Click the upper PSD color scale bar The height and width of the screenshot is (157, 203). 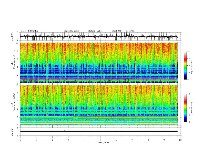(185, 66)
